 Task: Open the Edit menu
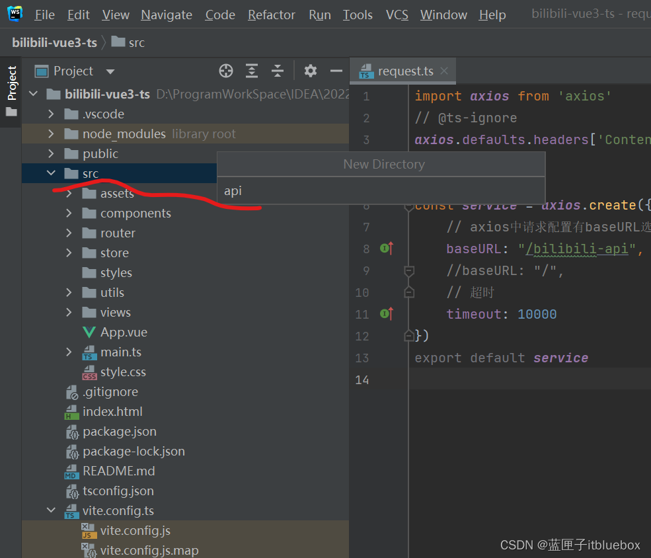click(79, 15)
